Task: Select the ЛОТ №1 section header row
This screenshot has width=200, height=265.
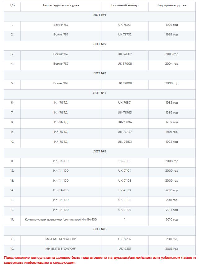Action: pos(100,16)
